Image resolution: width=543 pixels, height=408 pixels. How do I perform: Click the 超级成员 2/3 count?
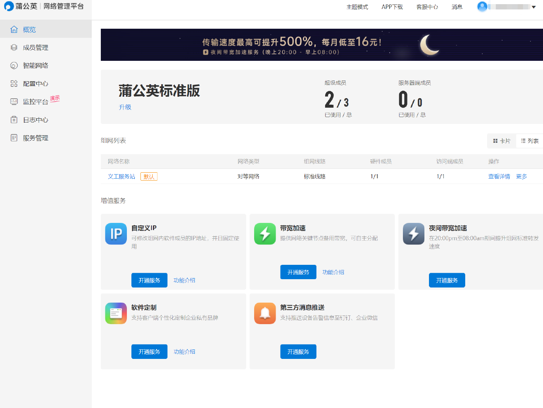[336, 100]
